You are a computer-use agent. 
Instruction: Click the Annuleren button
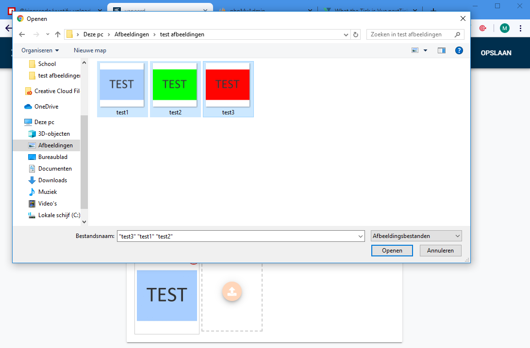[440, 250]
